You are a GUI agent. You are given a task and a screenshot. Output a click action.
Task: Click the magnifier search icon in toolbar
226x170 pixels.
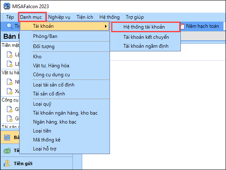point(10,26)
